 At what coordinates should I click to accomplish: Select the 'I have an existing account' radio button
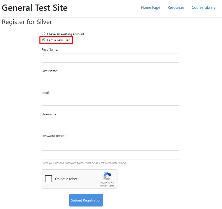point(43,33)
